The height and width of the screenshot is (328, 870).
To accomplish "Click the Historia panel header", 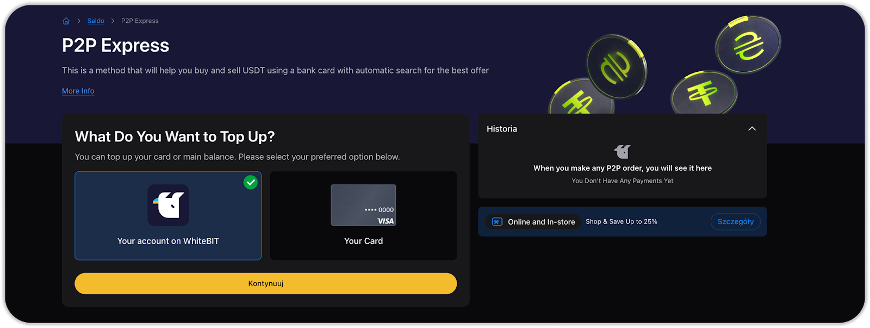I will [x=502, y=129].
